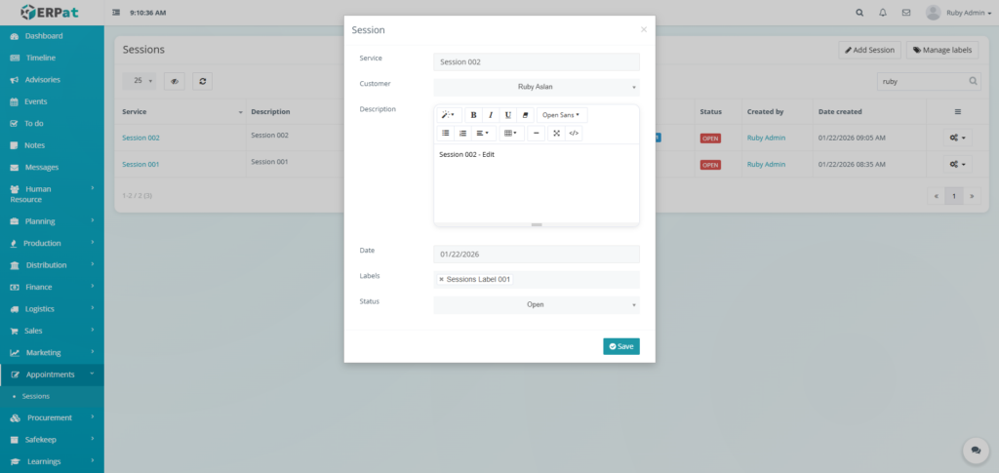Save the session
This screenshot has width=999, height=473.
click(621, 346)
